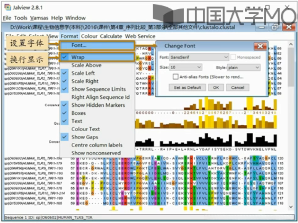The height and width of the screenshot is (223, 298).
Task: Open the Font name dropdown
Action: tap(199, 57)
